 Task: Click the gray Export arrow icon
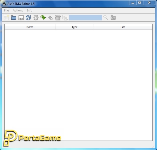(50, 18)
